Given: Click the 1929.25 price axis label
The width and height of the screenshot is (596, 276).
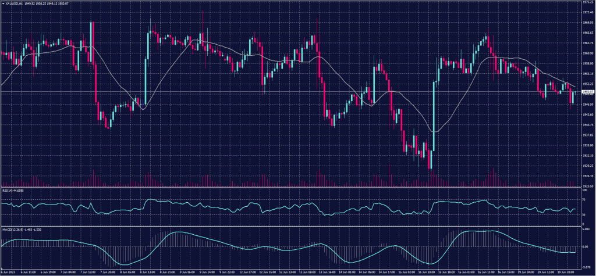Looking at the screenshot, I should click(x=589, y=166).
